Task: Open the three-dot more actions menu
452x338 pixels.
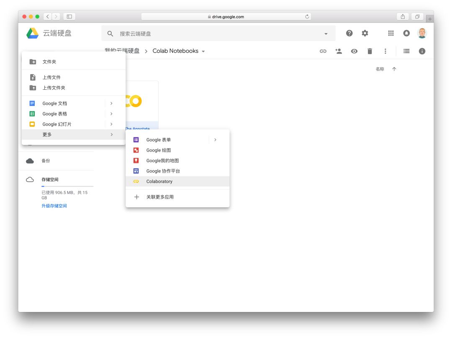Action: [385, 52]
